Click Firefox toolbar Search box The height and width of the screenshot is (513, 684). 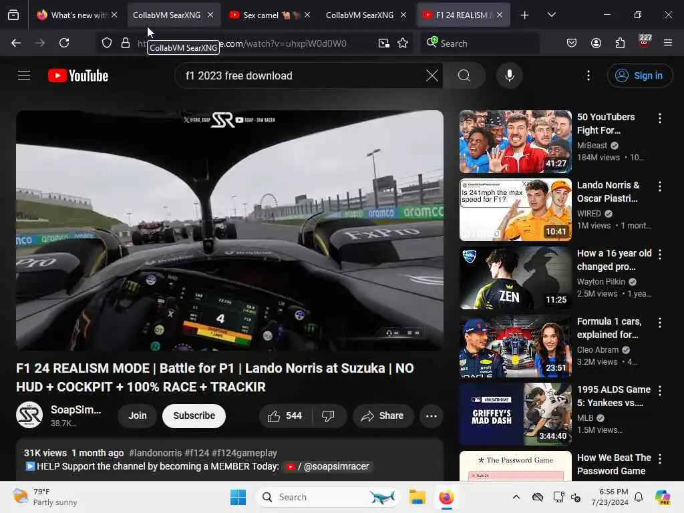coord(480,43)
